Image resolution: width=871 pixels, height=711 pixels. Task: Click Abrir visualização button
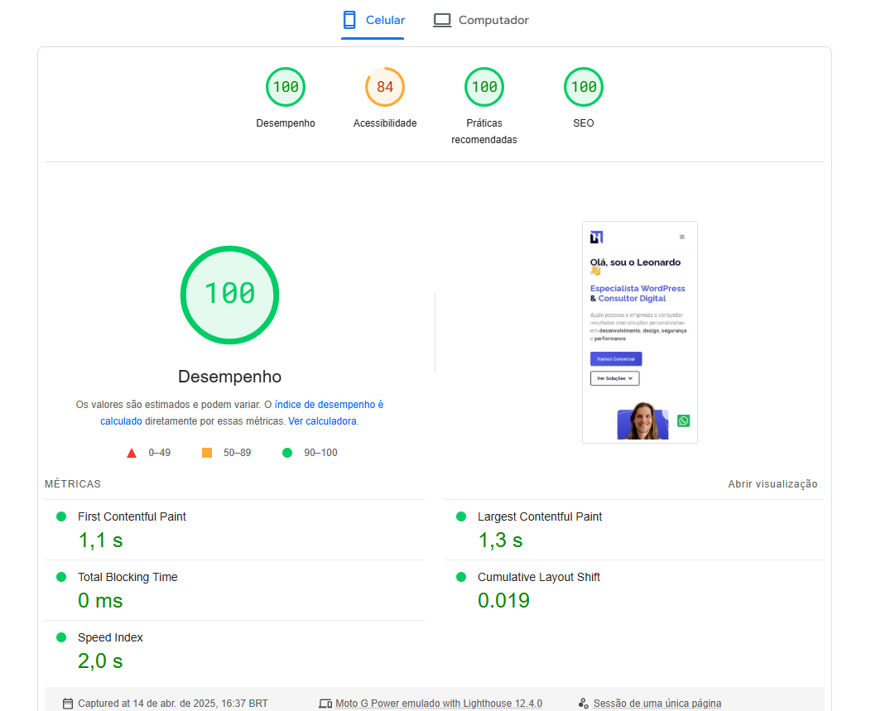coord(772,484)
